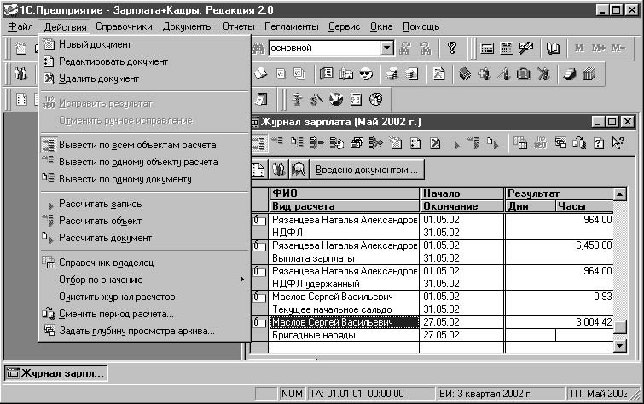Click the people icon left of Введено документом
The width and height of the screenshot is (644, 404).
tap(278, 170)
